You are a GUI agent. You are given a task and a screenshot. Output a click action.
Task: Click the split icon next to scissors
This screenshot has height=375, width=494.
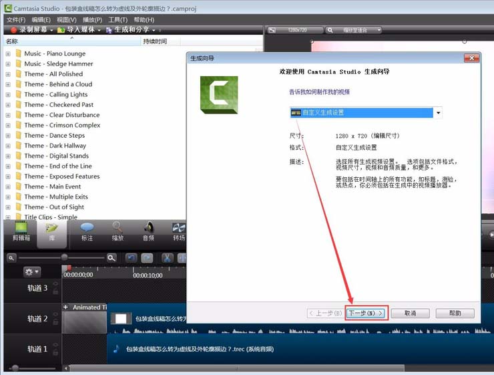click(x=182, y=258)
